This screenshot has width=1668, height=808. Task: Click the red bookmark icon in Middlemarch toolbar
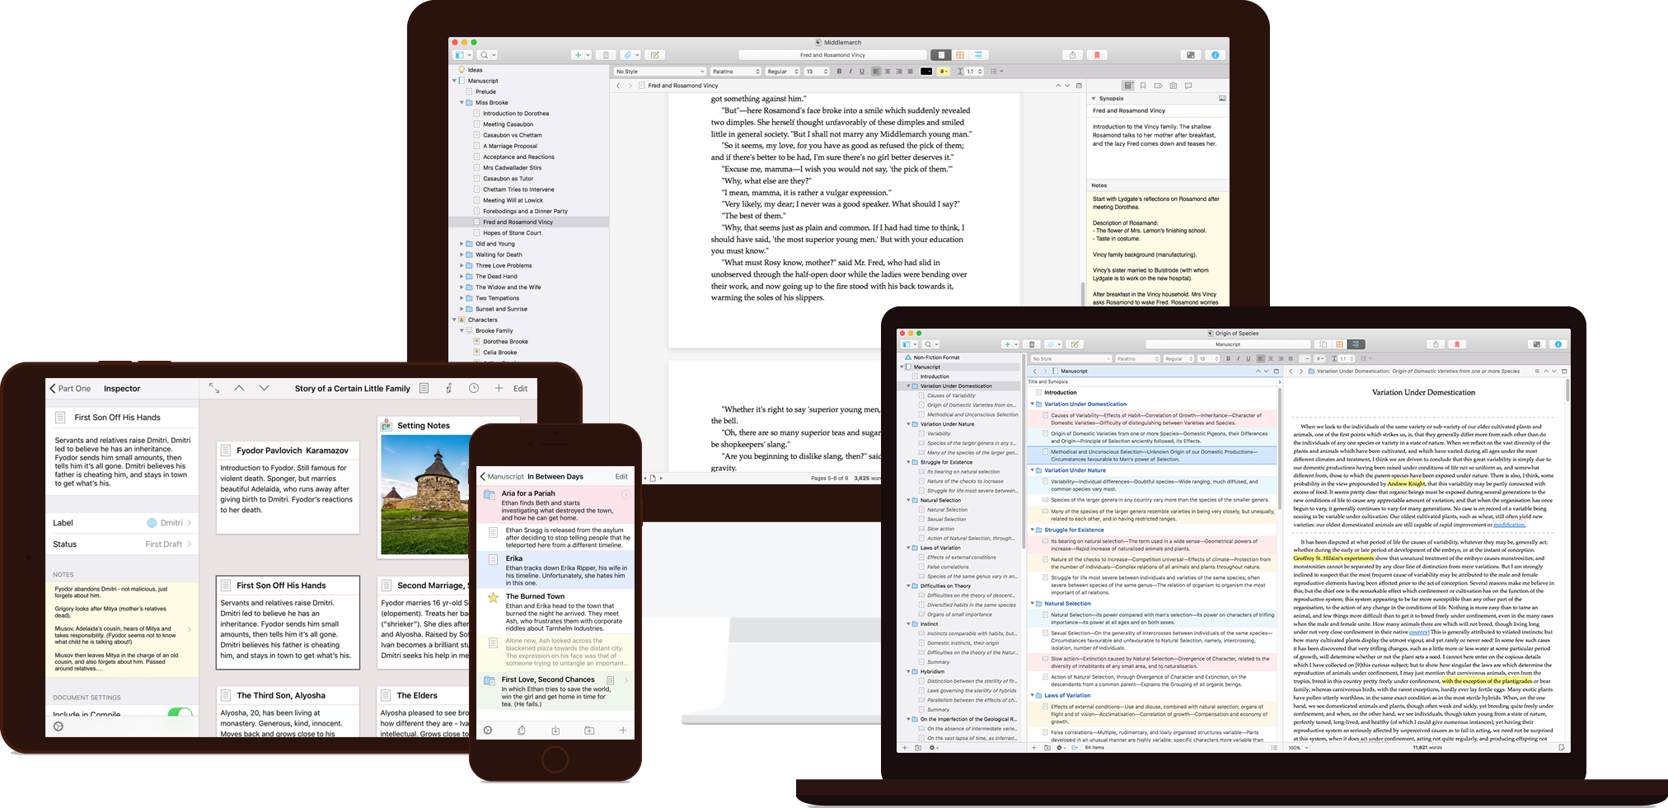pyautogui.click(x=1097, y=55)
